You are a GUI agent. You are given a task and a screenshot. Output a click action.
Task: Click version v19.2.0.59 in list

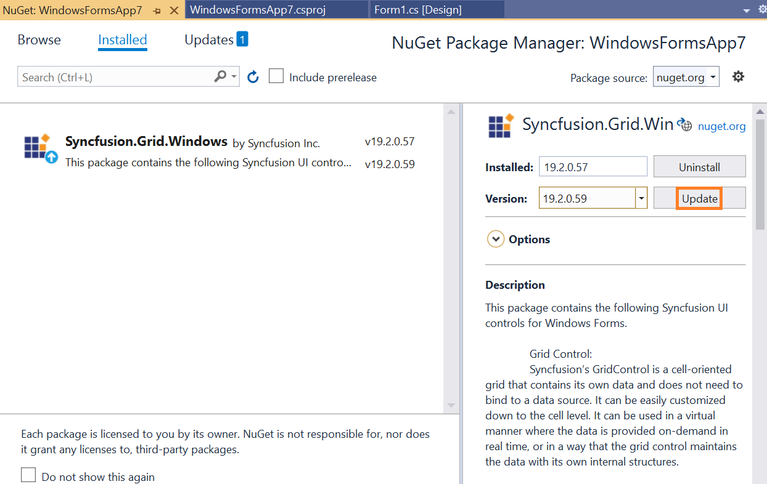[390, 164]
